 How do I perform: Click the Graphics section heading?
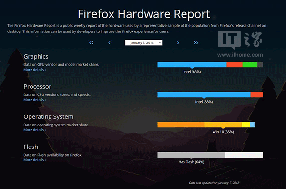tap(36, 57)
